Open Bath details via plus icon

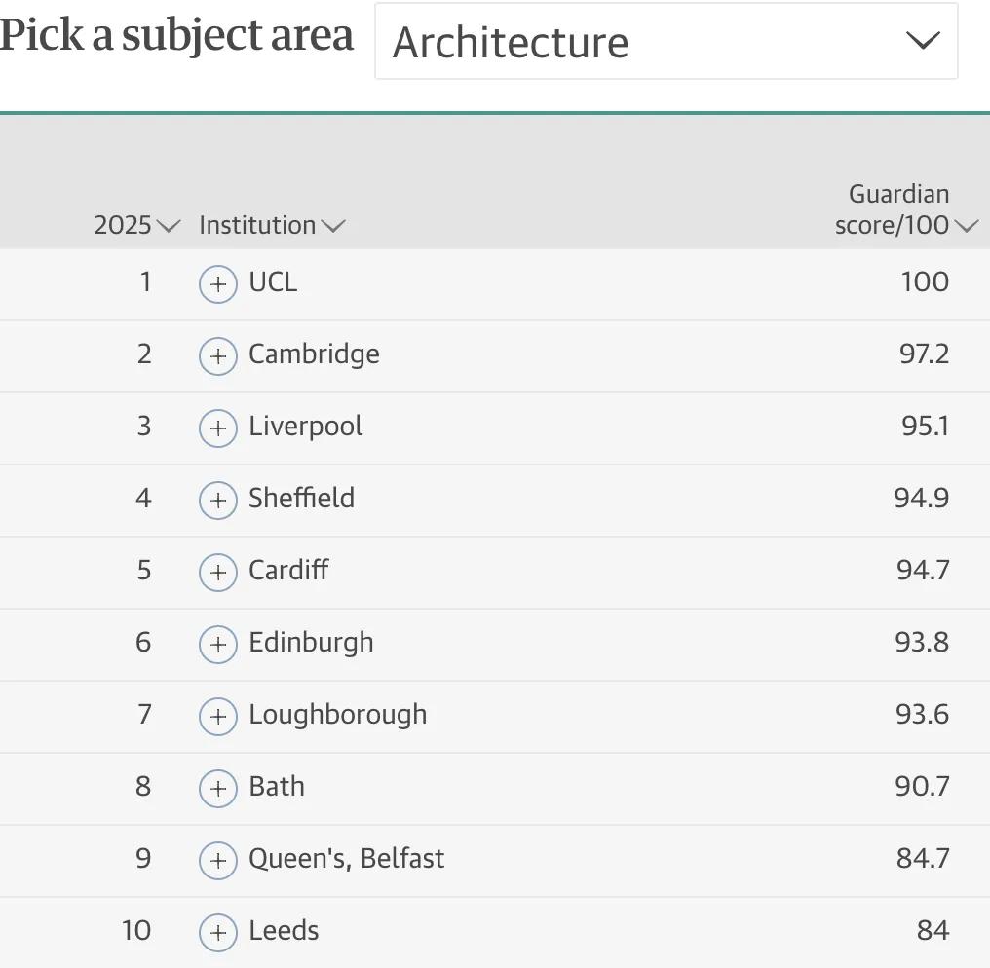218,789
